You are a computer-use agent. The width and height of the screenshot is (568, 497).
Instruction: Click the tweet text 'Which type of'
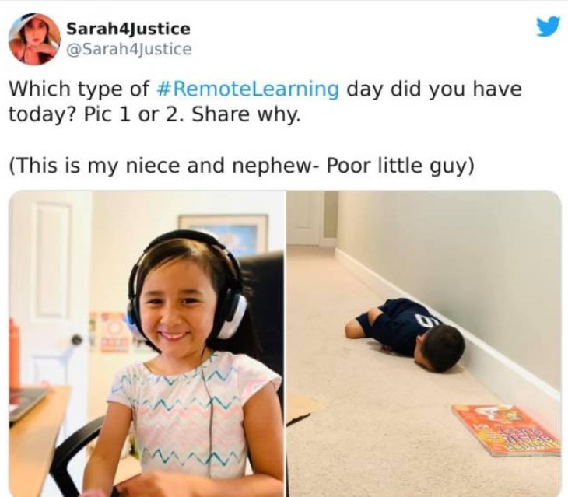pyautogui.click(x=79, y=89)
